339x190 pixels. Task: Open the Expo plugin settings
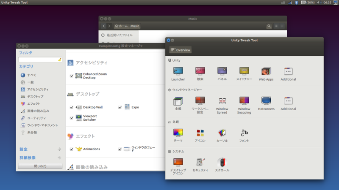(131, 107)
